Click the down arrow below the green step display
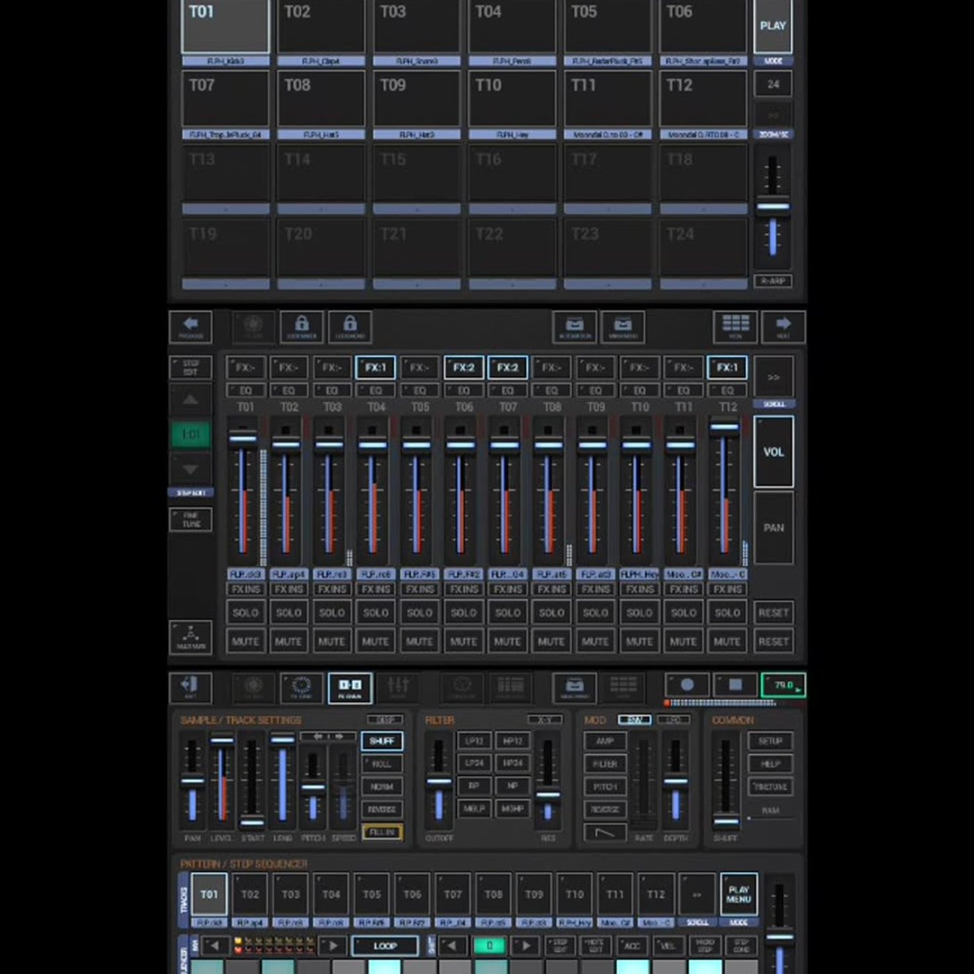This screenshot has width=974, height=974. 191,470
